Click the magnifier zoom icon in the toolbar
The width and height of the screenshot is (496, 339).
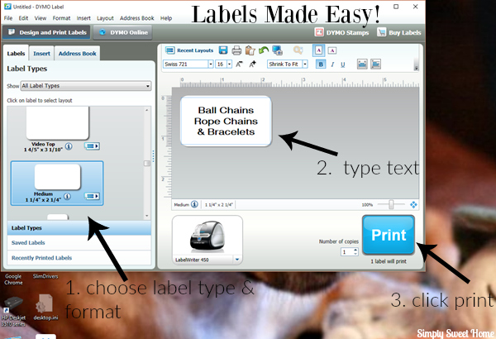298,50
